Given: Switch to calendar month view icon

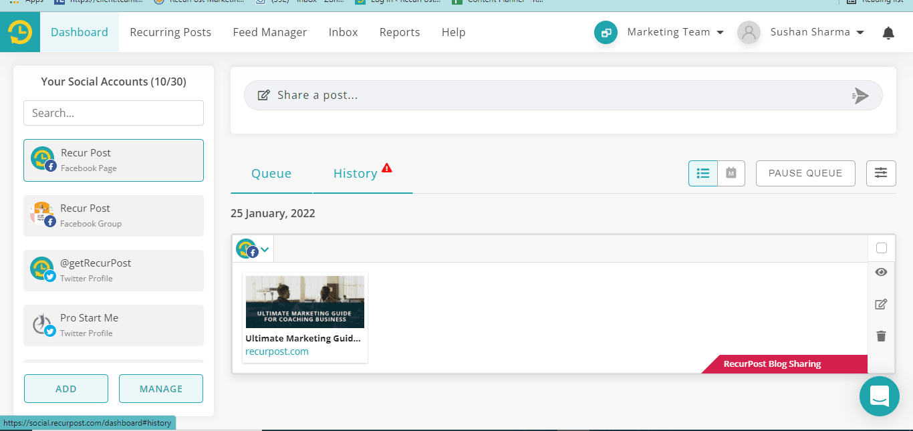Looking at the screenshot, I should point(731,173).
